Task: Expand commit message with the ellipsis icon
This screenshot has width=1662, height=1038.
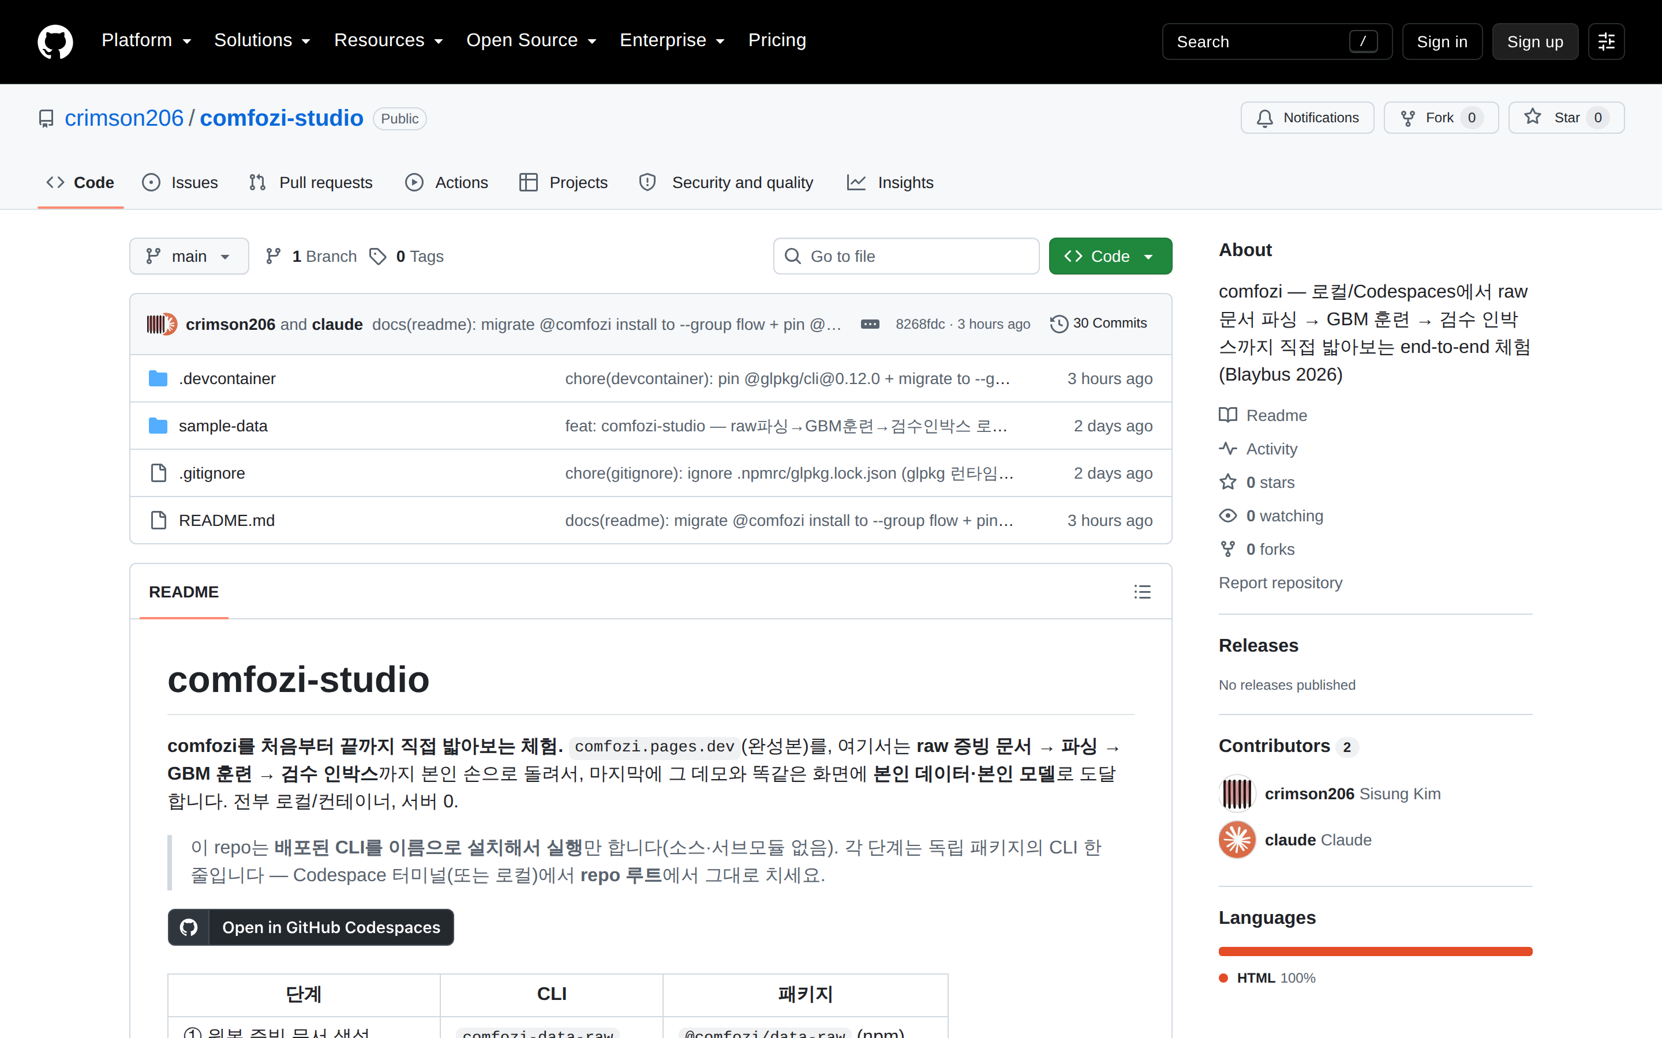Action: [x=870, y=324]
